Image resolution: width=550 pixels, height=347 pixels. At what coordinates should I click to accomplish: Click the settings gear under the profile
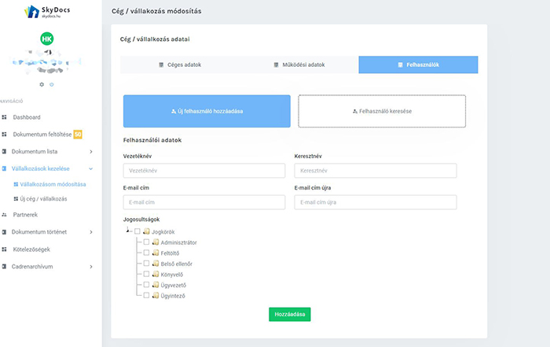[x=42, y=83]
